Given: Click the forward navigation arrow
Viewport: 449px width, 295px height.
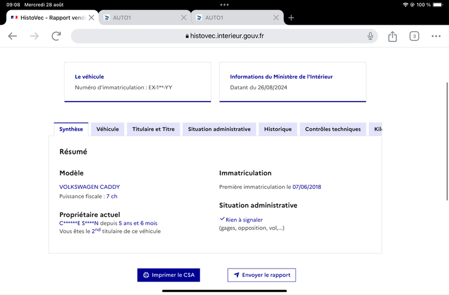Looking at the screenshot, I should tap(34, 36).
